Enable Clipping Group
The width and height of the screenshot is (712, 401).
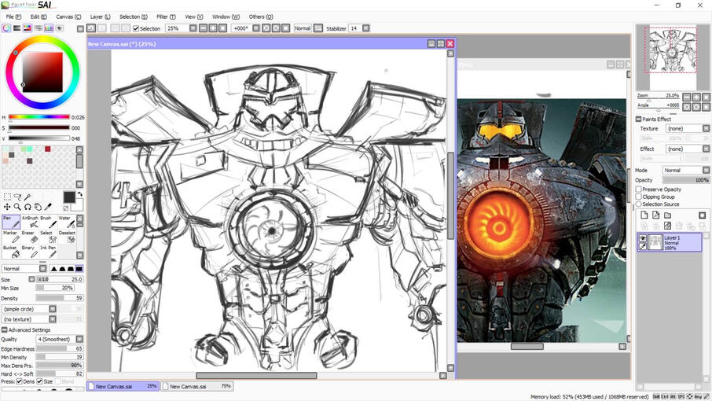pyautogui.click(x=638, y=197)
